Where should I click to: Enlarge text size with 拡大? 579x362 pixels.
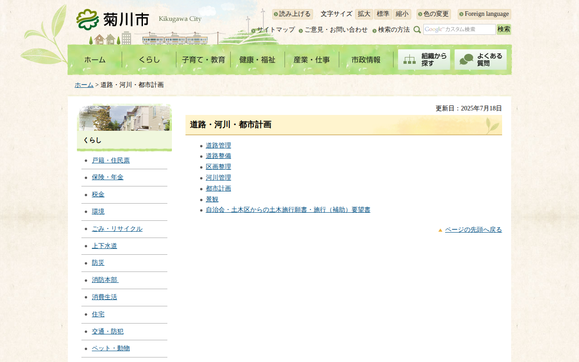(x=364, y=14)
